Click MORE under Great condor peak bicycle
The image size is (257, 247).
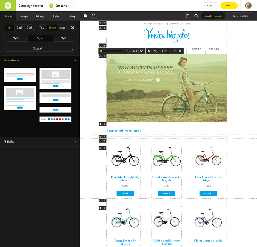click(208, 193)
